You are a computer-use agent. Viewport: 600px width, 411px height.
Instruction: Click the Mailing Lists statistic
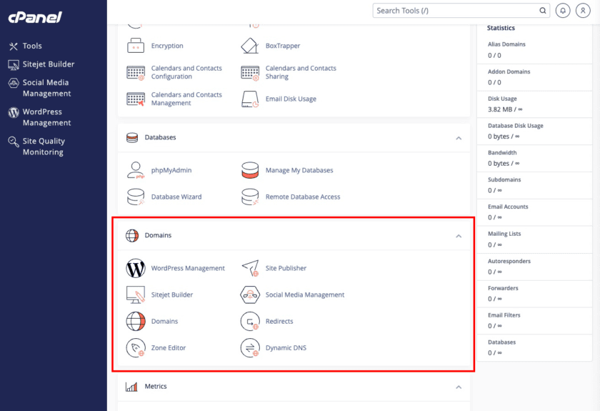click(x=534, y=239)
